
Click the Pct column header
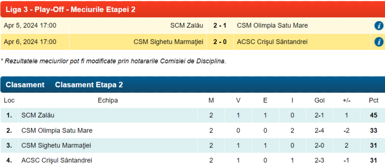[x=373, y=100]
